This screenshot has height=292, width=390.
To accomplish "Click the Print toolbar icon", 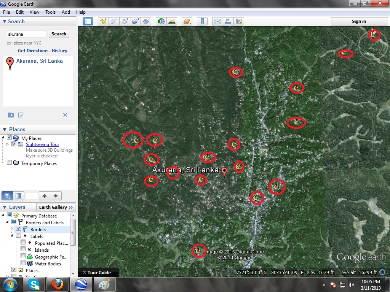I will point(228,21).
